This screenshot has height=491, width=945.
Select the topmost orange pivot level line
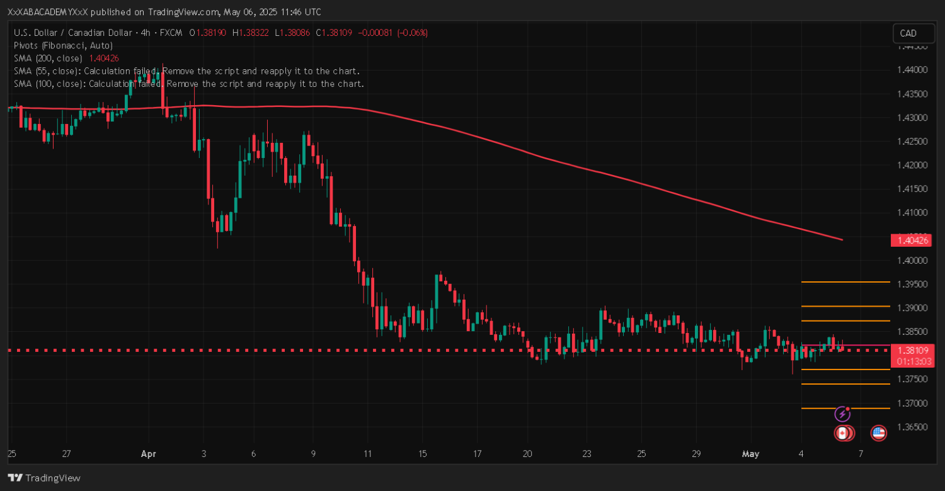click(x=844, y=282)
